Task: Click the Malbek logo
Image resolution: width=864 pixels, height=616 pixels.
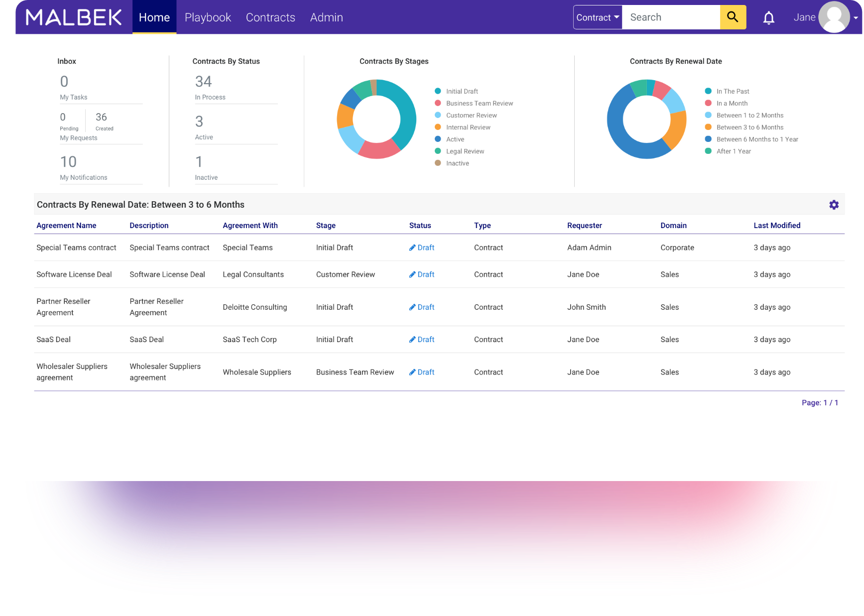Action: [74, 17]
